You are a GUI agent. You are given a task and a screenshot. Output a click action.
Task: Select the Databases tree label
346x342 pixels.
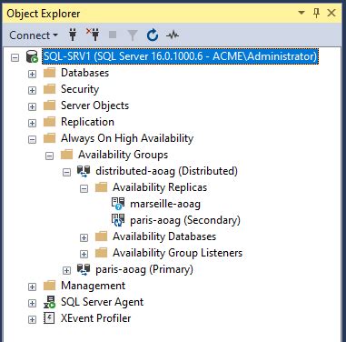(84, 73)
